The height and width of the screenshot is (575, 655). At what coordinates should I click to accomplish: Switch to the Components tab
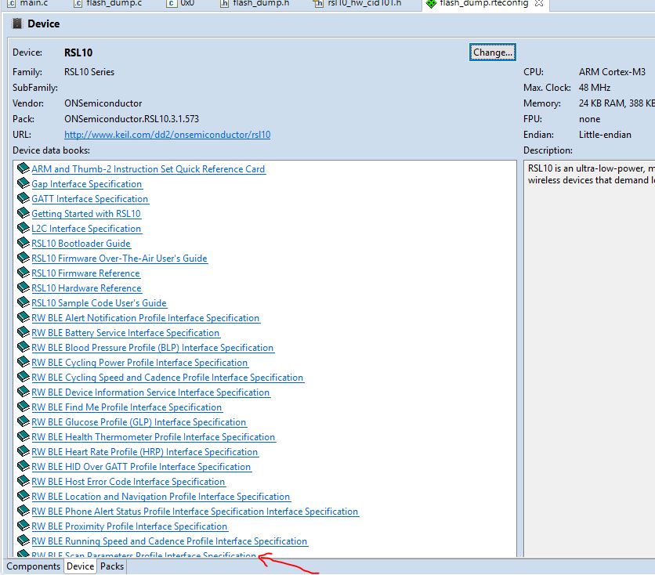pos(34,566)
